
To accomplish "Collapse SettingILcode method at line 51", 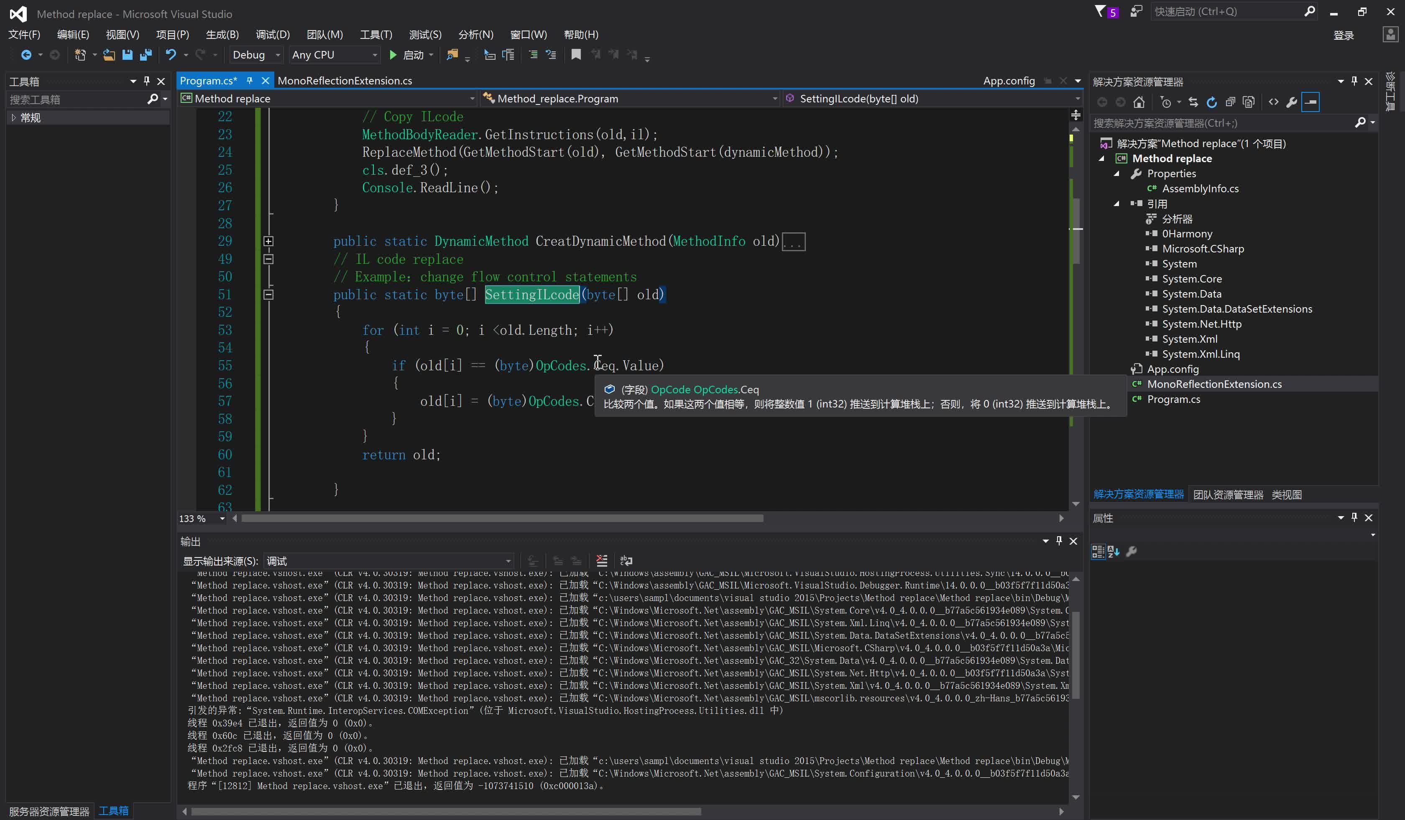I will pos(268,295).
